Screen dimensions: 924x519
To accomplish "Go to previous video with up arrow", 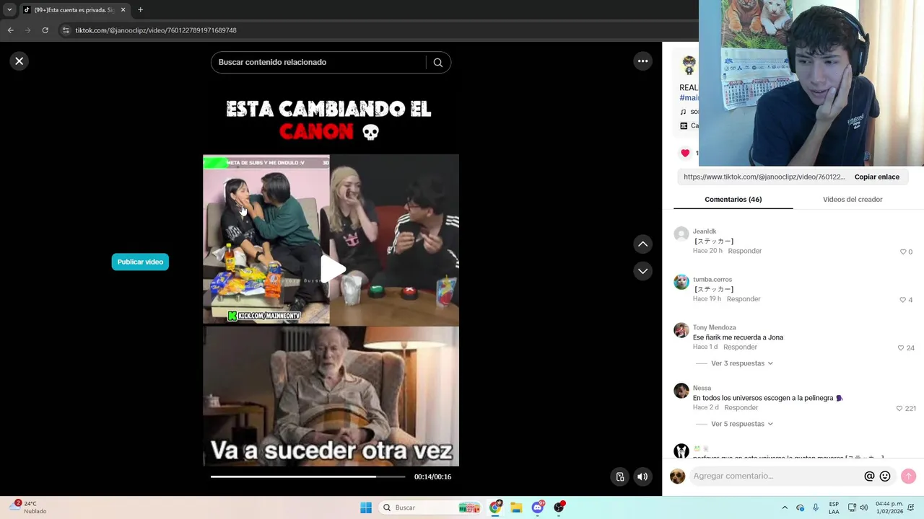I will [642, 244].
